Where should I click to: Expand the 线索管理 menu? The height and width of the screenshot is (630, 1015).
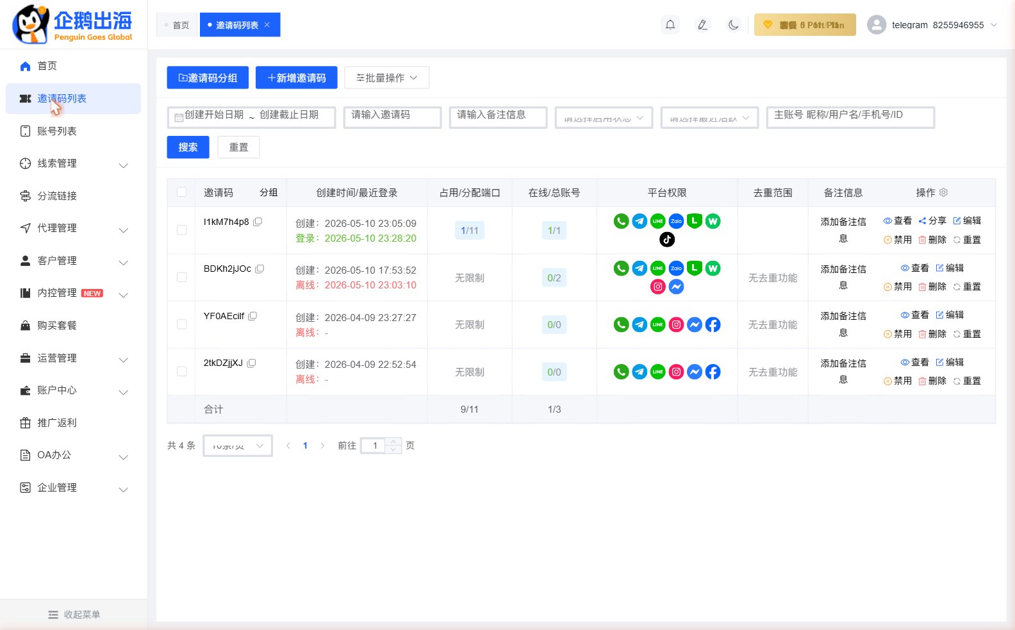click(x=74, y=163)
